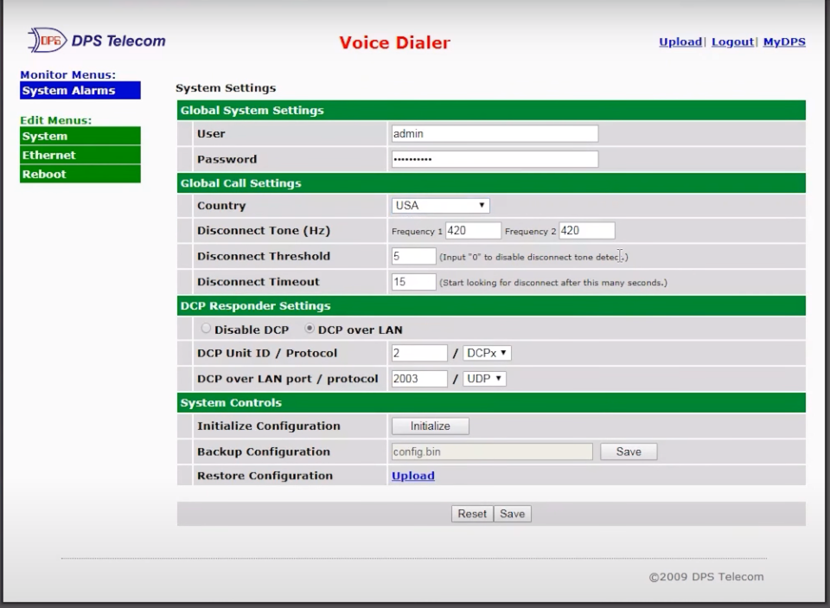Open the Ethernet edit menu

(x=80, y=155)
